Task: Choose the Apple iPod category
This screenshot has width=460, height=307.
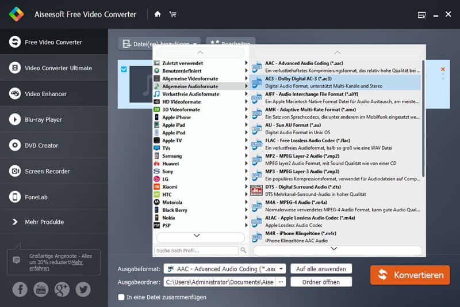Action: [x=201, y=132]
